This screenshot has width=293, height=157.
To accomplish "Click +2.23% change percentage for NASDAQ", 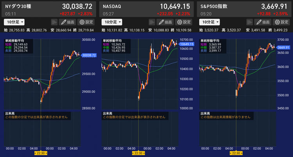I will click(183, 14).
